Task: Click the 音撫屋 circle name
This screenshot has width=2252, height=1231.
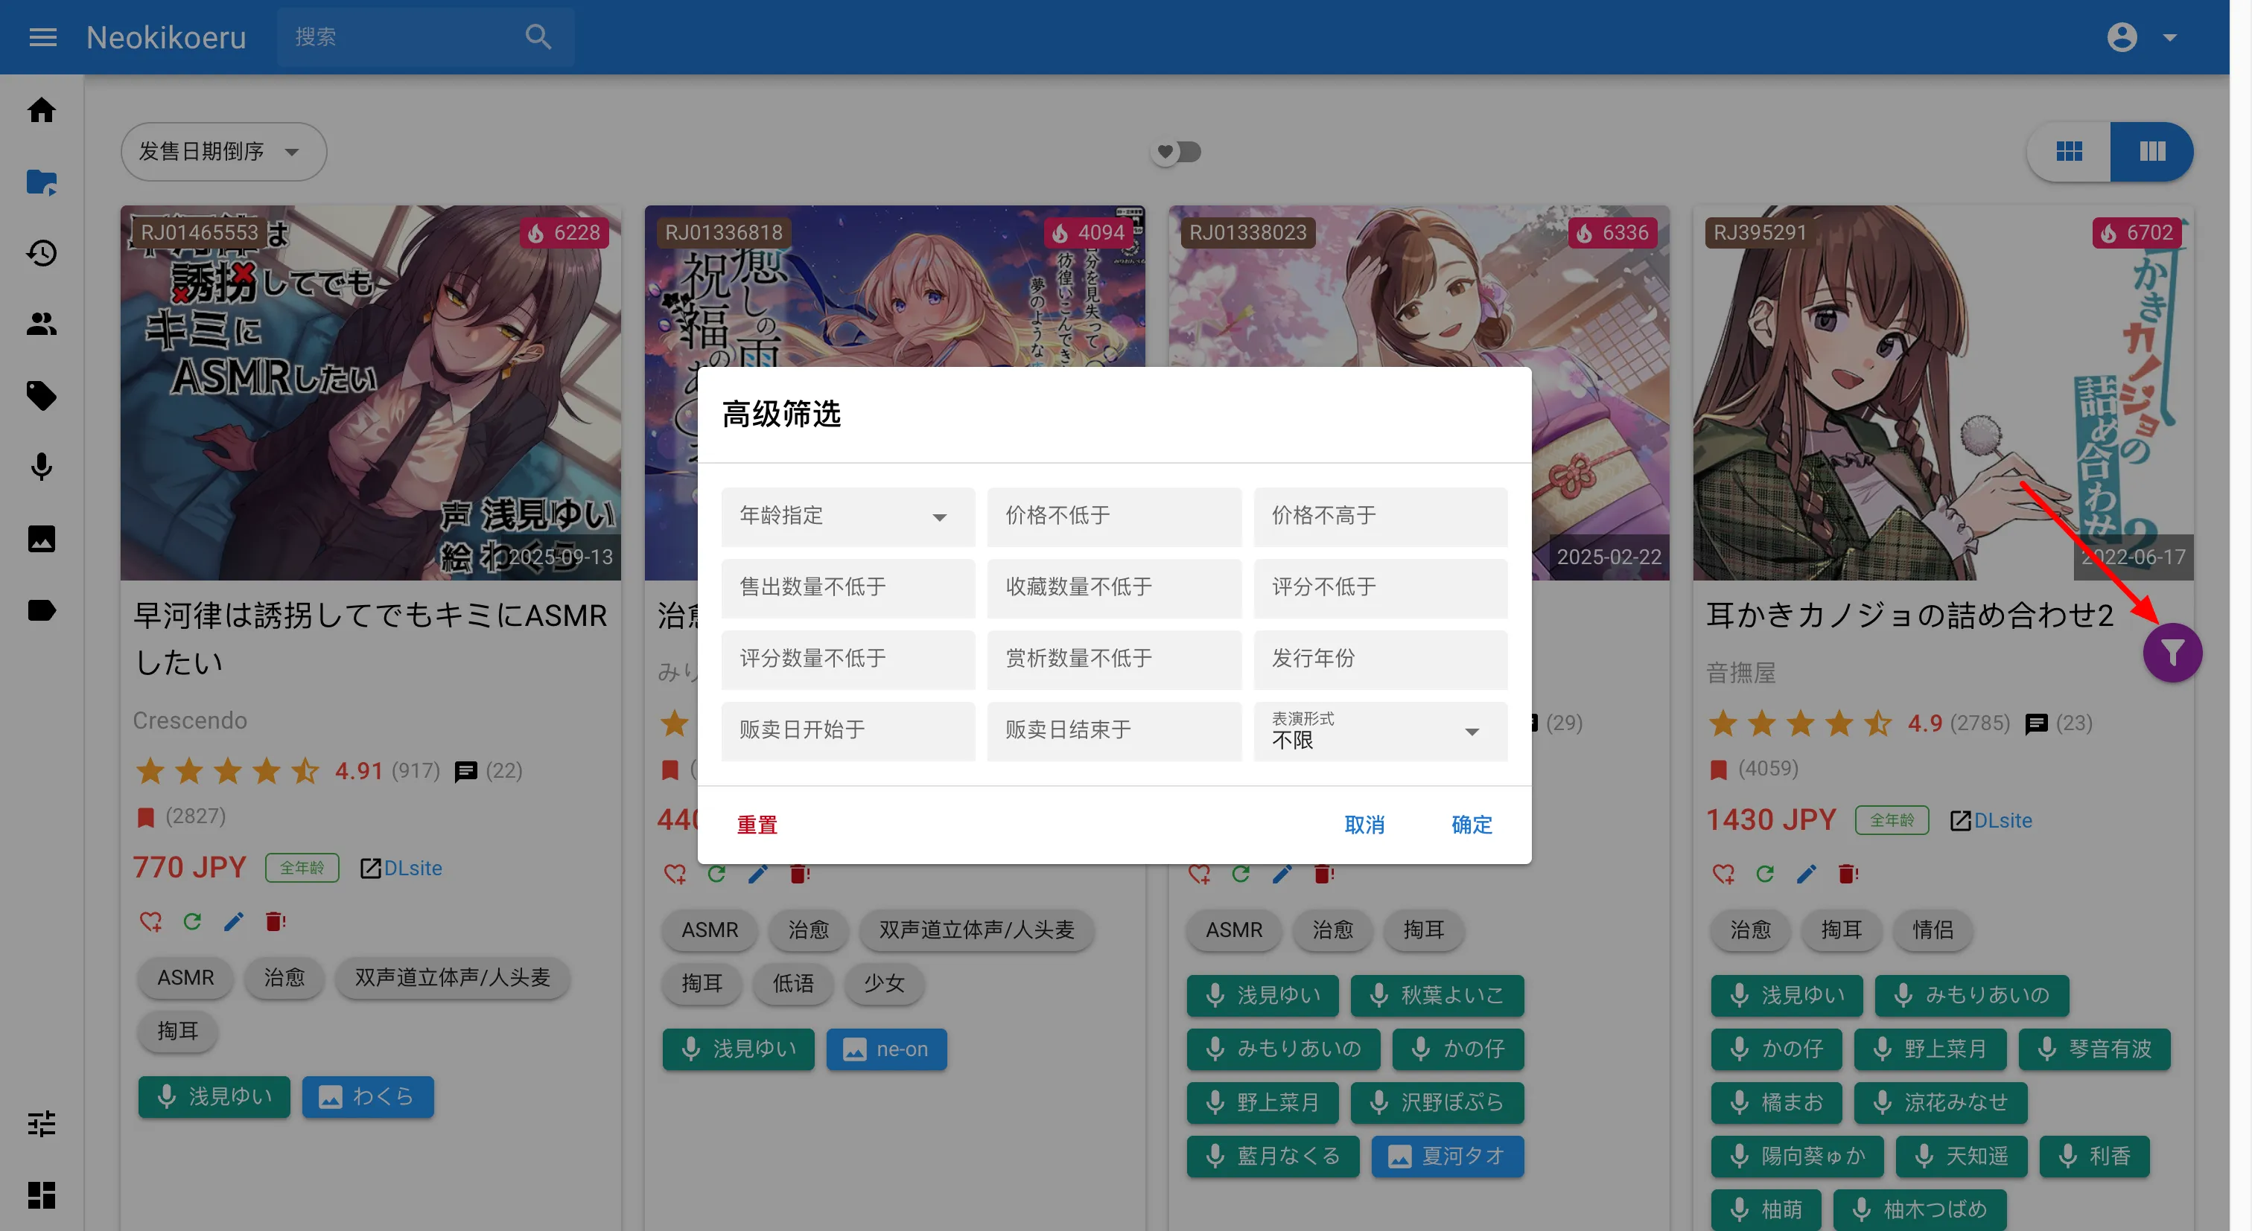Action: click(x=1740, y=673)
